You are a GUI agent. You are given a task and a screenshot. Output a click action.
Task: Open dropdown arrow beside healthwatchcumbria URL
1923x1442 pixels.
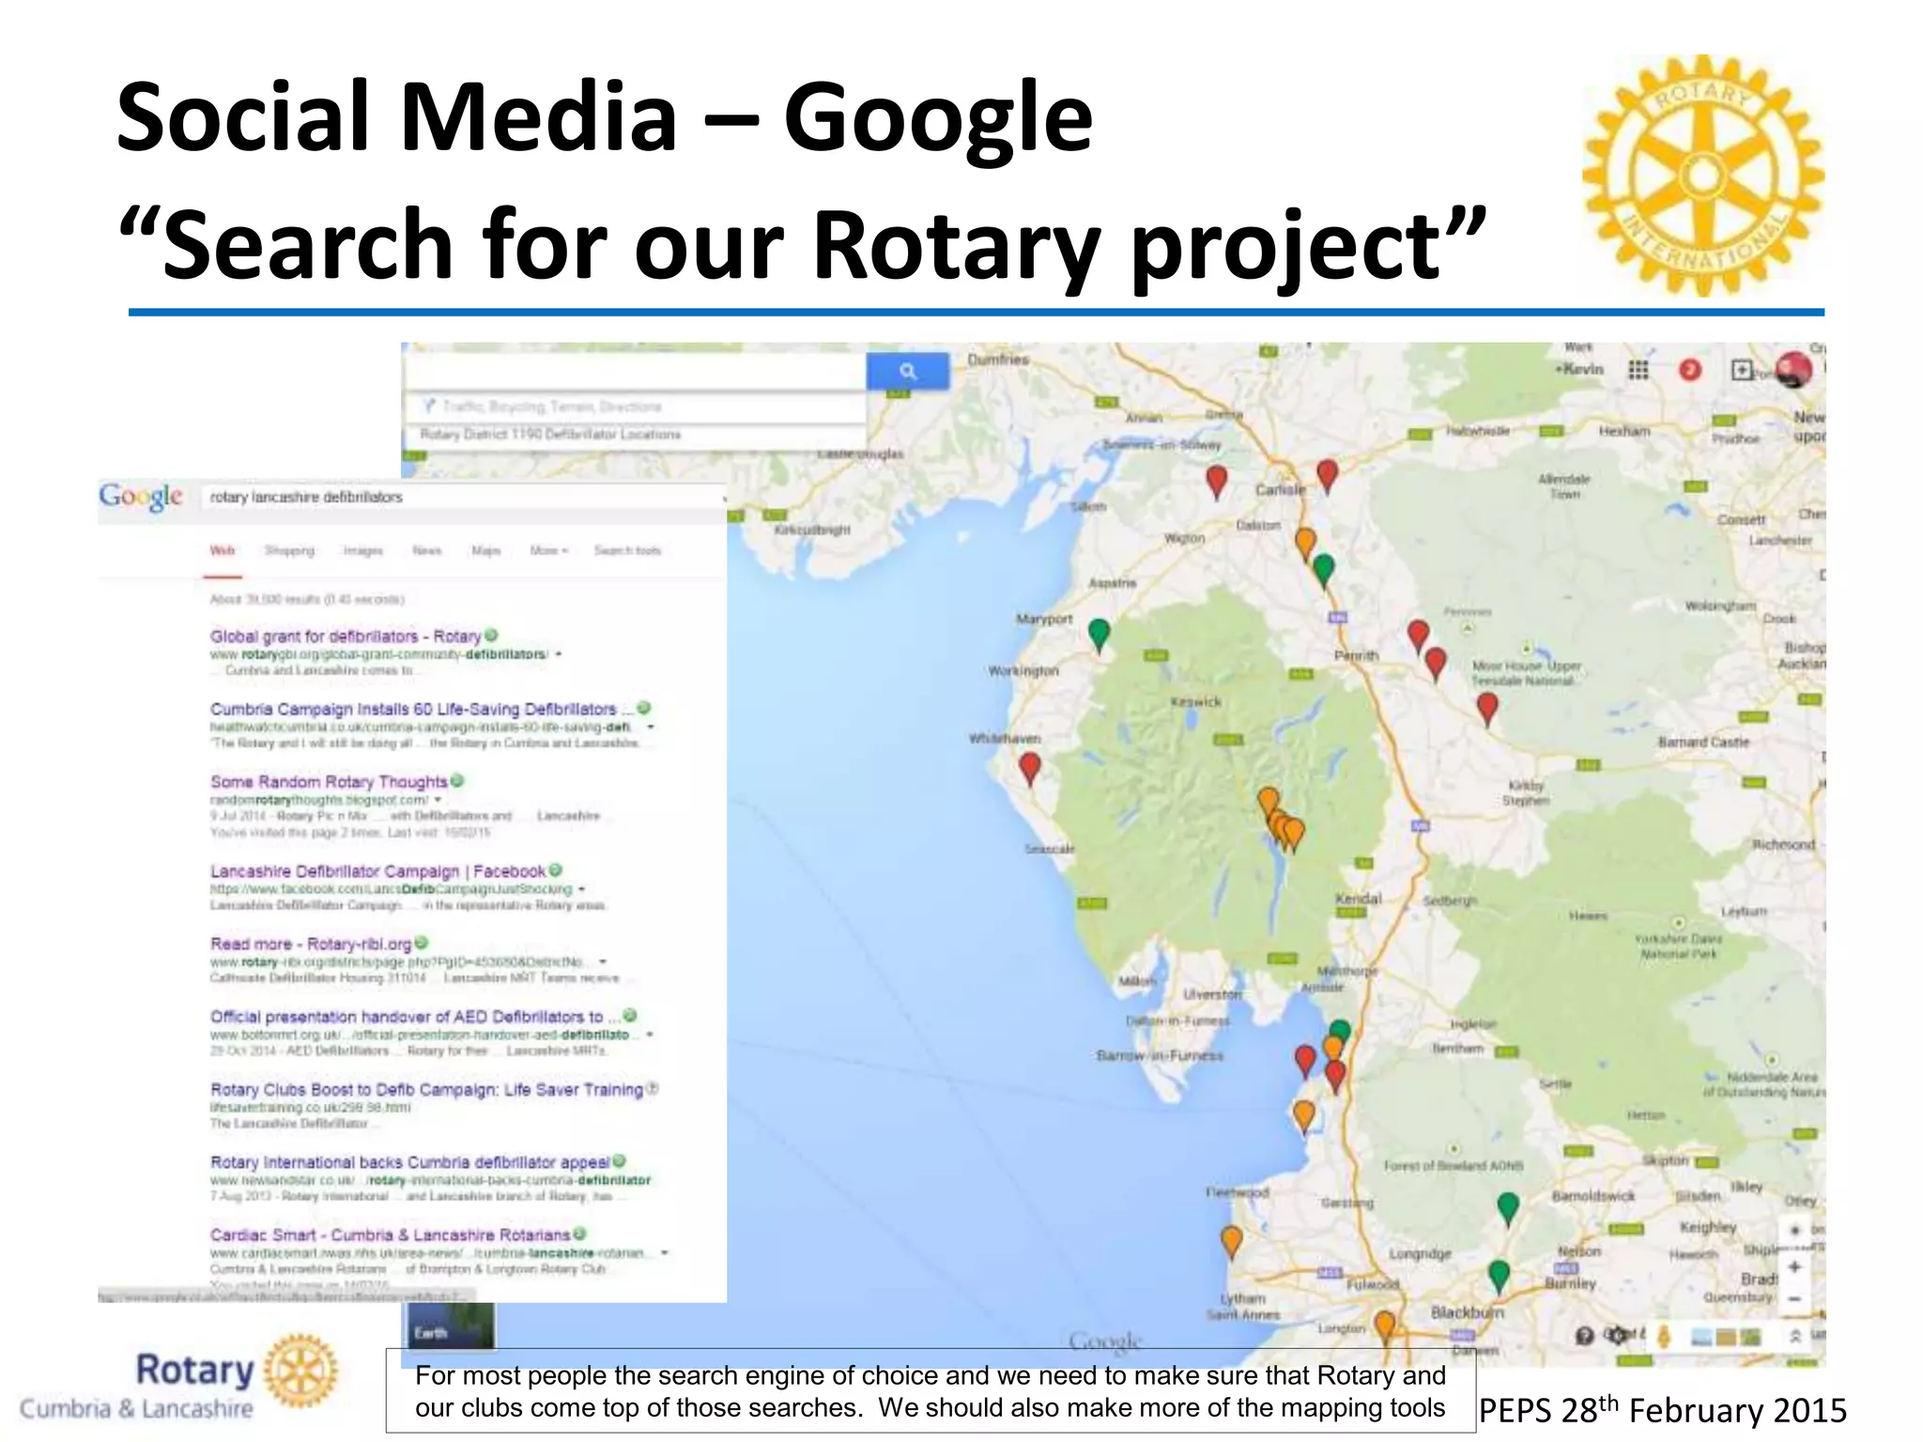click(x=650, y=727)
